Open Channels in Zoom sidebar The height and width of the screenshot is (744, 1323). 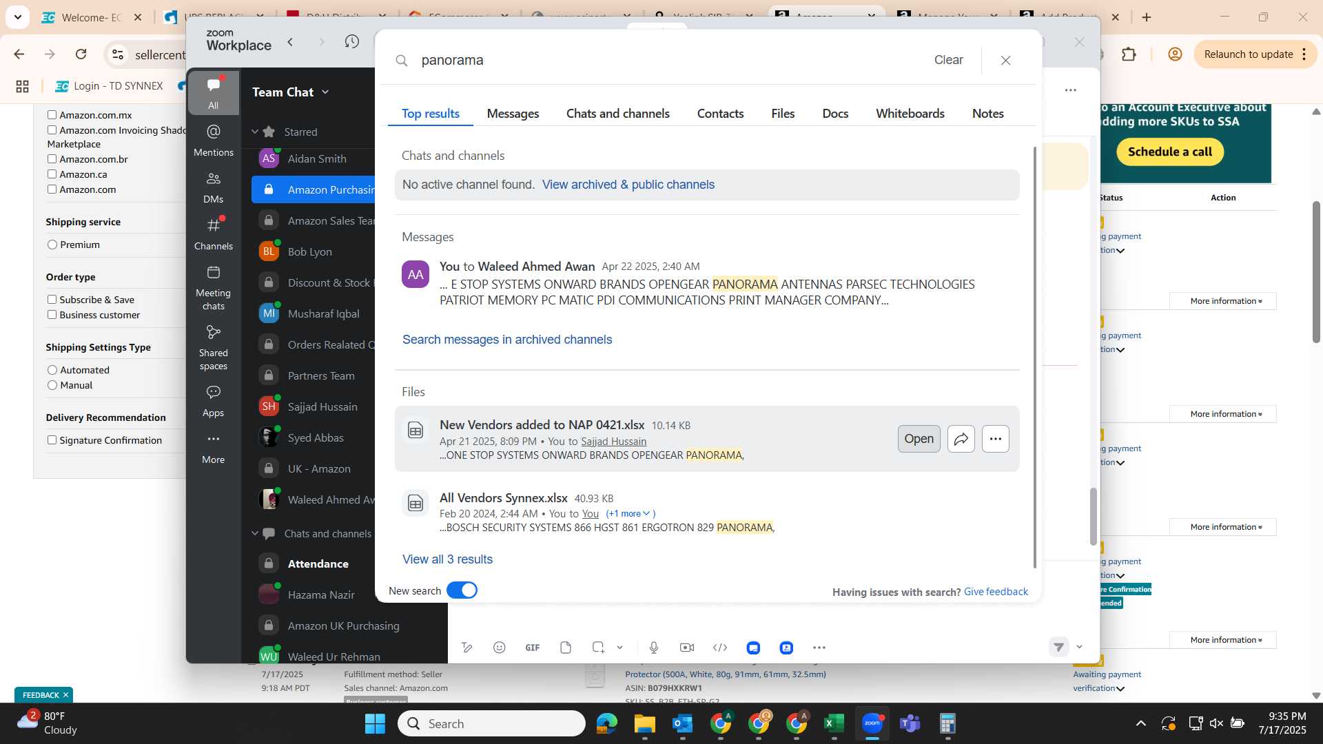pos(213,234)
